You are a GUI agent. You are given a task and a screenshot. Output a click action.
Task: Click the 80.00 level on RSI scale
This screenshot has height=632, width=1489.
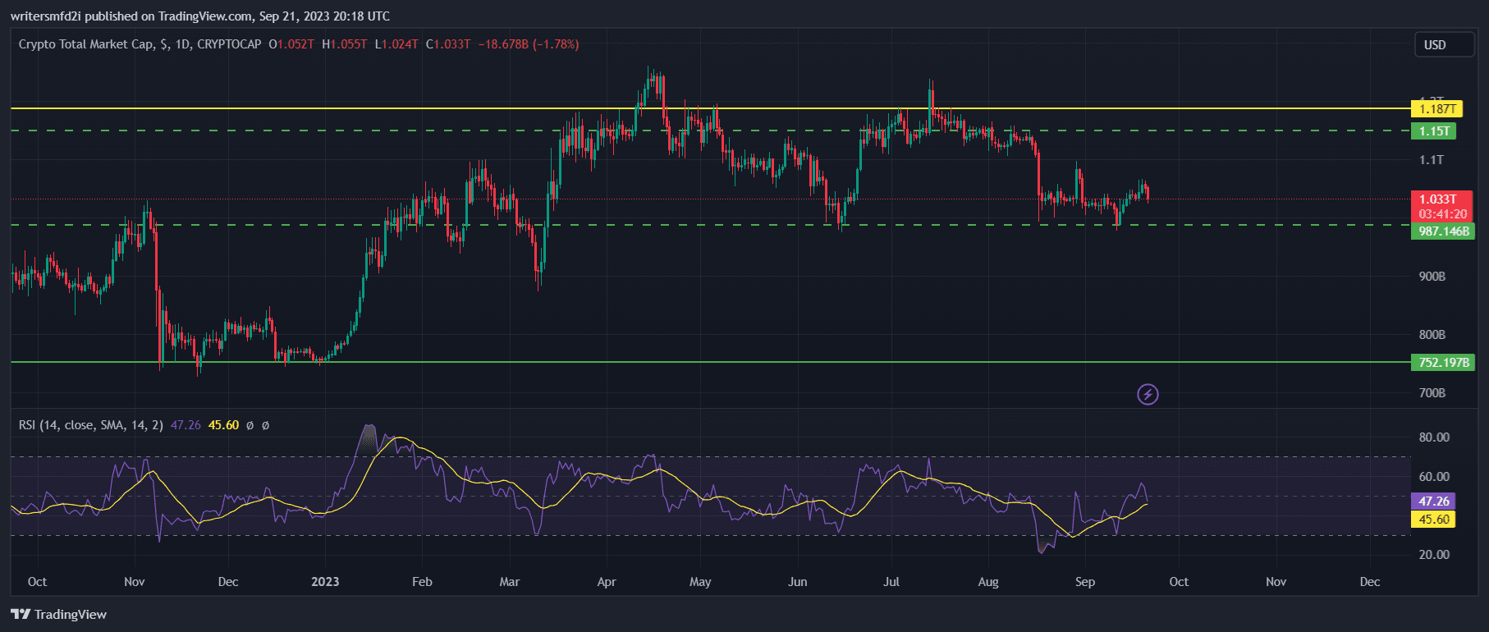1434,437
